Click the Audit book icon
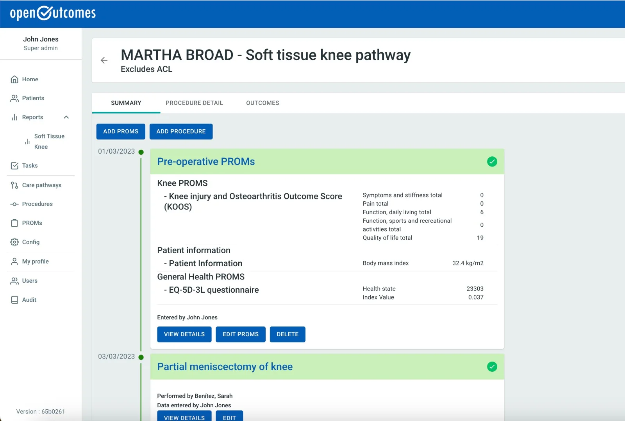The width and height of the screenshot is (625, 421). (x=14, y=300)
